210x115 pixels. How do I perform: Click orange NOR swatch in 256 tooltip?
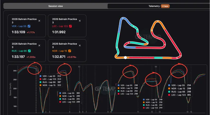[x=144, y=102]
